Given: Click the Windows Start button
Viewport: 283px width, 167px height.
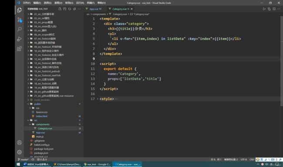Looking at the screenshot, I should pyautogui.click(x=18, y=164).
